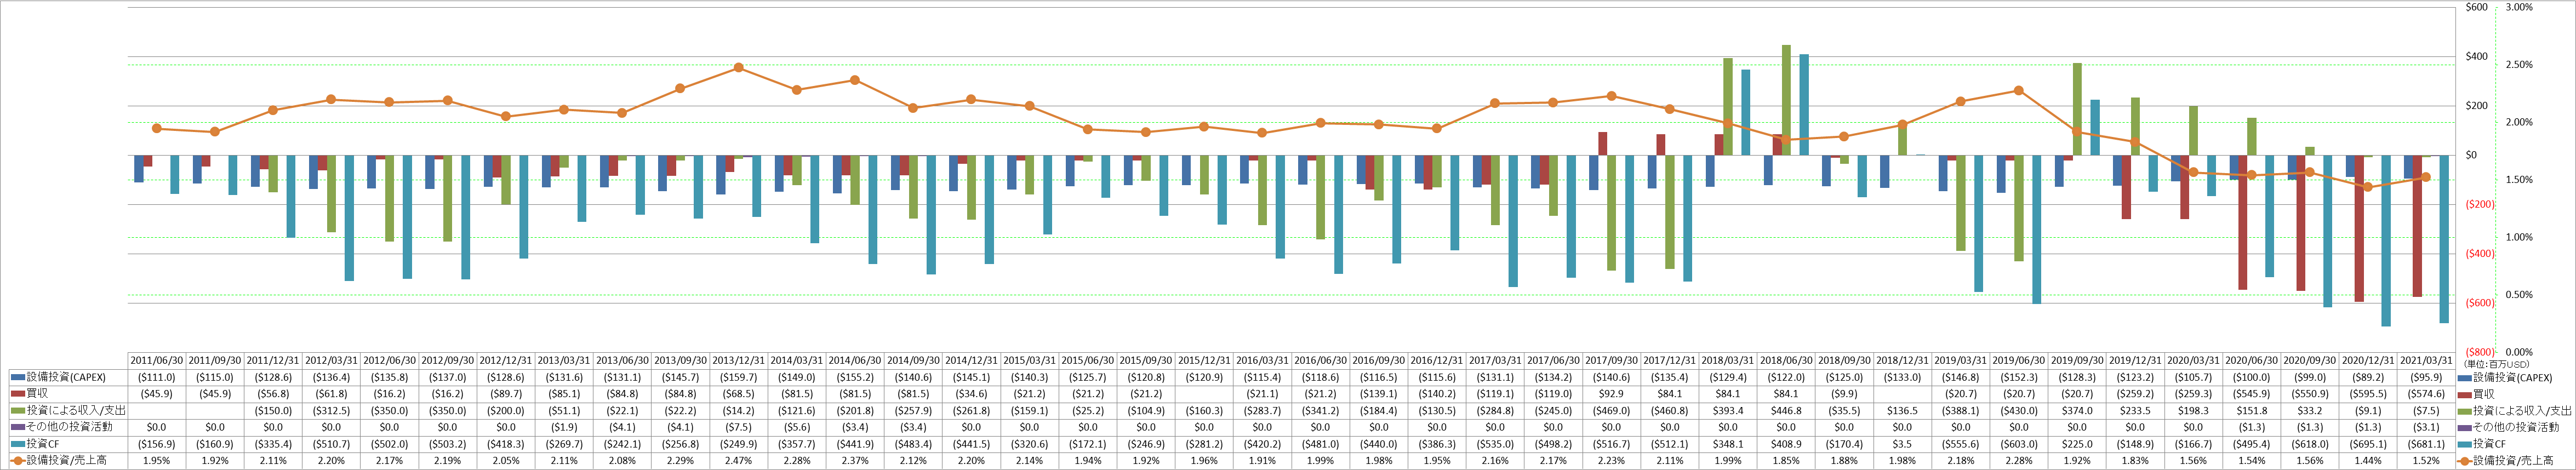The image size is (2576, 470).
Task: Click the 投資CF cell showing $408.9
Action: pos(1786,444)
